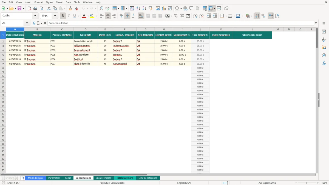Switch to Tableau de bord tab
Image resolution: width=329 pixels, height=185 pixels.
(x=125, y=178)
